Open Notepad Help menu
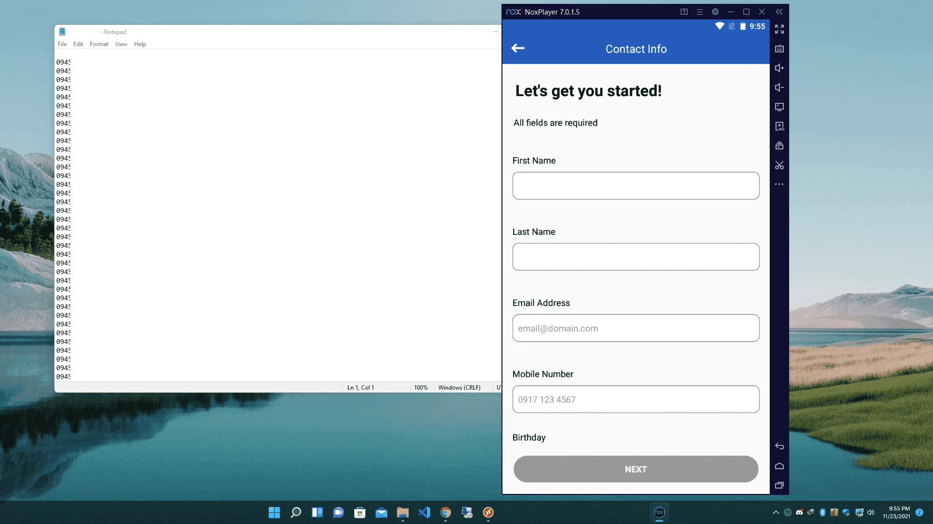The height and width of the screenshot is (524, 933). click(x=140, y=44)
